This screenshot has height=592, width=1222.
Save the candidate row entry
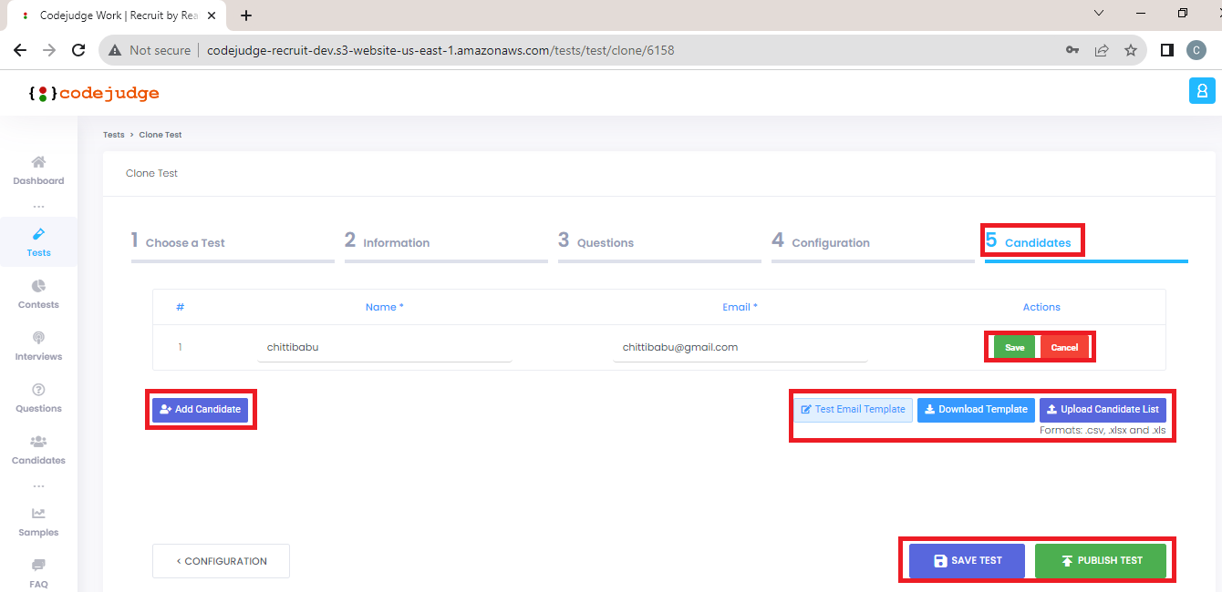pyautogui.click(x=1015, y=347)
